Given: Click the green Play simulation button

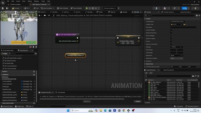Looking at the screenshot, I should coord(87,8).
